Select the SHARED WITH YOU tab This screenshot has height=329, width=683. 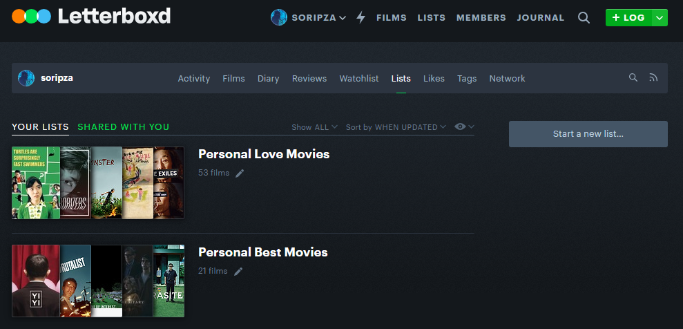tap(123, 126)
